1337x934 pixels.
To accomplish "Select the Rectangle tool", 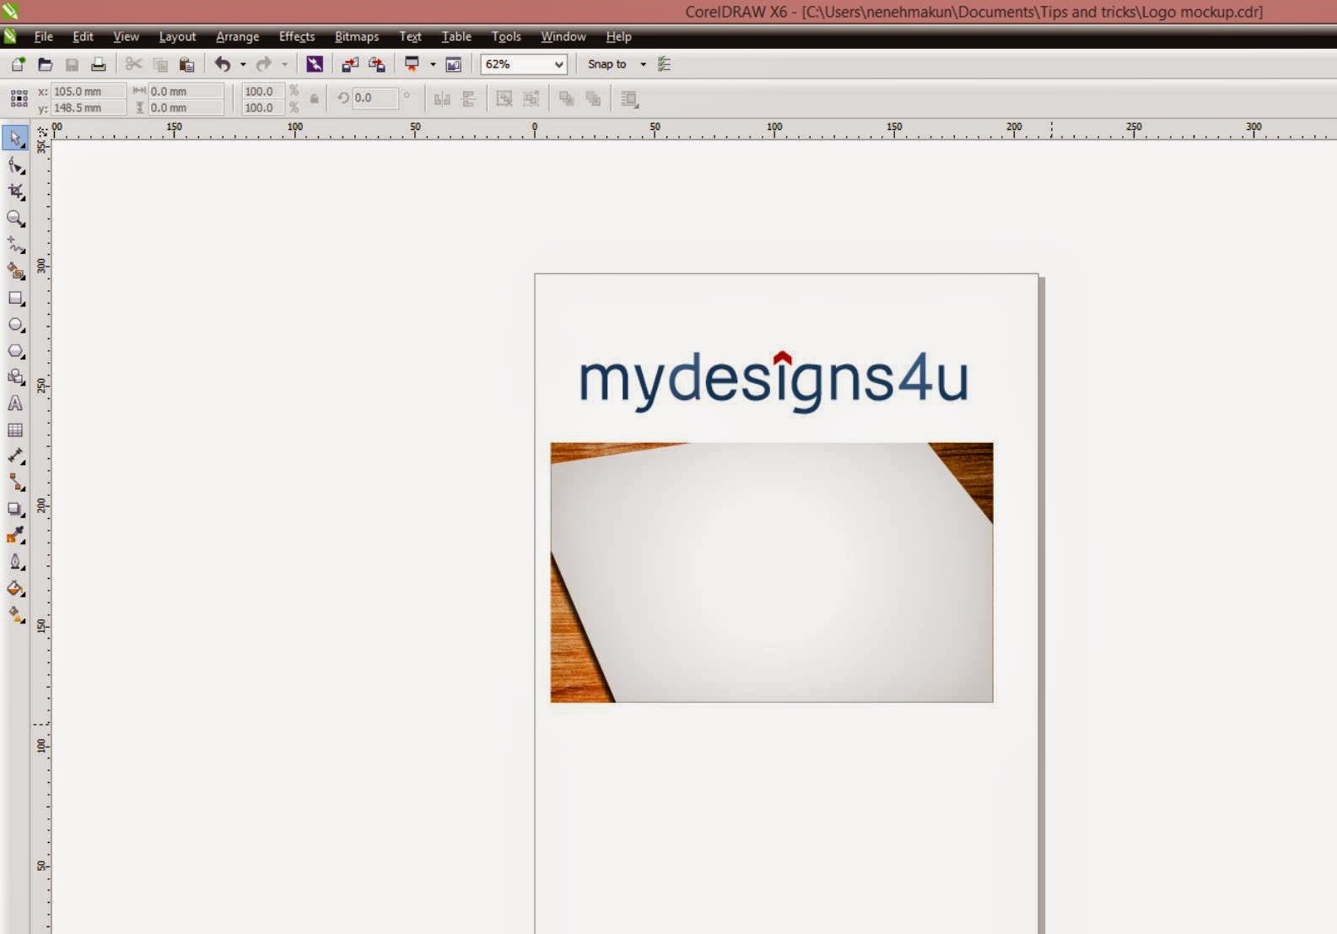I will click(x=15, y=298).
